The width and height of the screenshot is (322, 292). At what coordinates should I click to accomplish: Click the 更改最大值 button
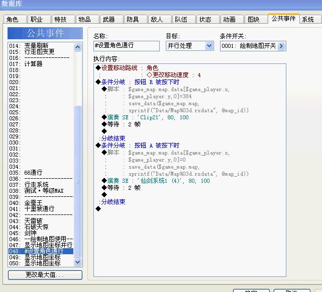click(x=45, y=275)
